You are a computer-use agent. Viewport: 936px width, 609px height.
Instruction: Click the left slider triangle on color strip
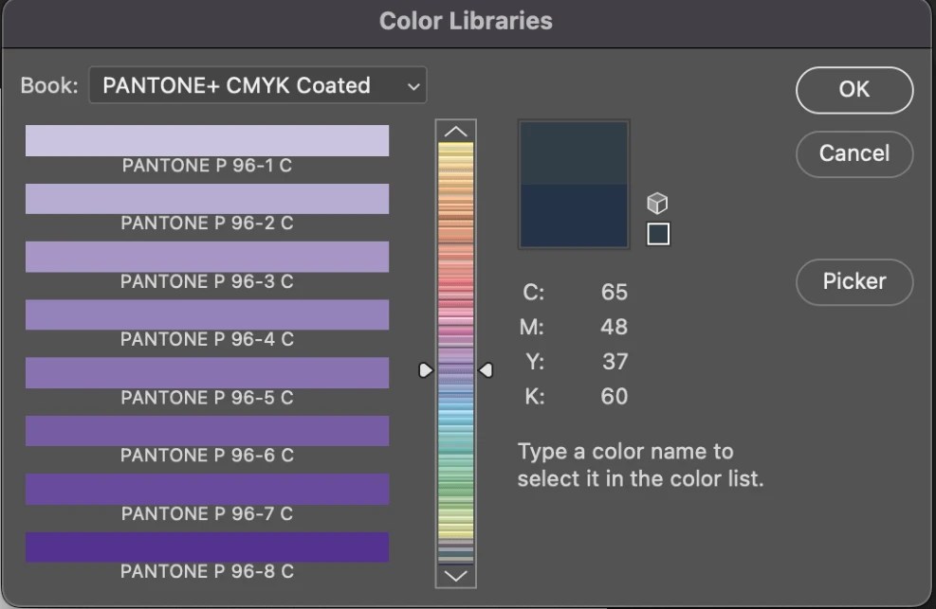point(425,370)
